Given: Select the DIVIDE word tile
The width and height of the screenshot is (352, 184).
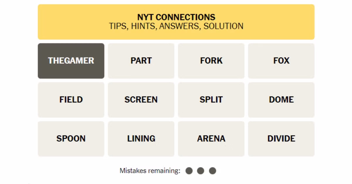Looking at the screenshot, I should [281, 139].
